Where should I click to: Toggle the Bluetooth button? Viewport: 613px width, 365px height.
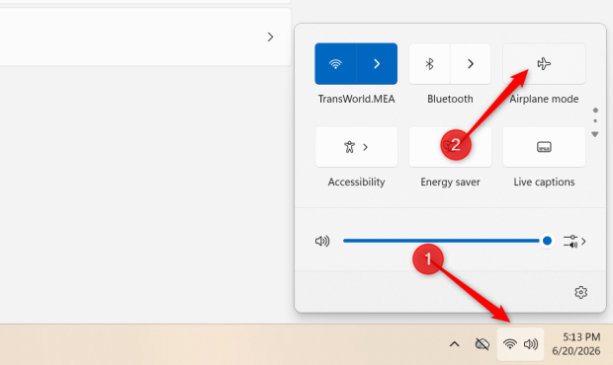(x=430, y=63)
